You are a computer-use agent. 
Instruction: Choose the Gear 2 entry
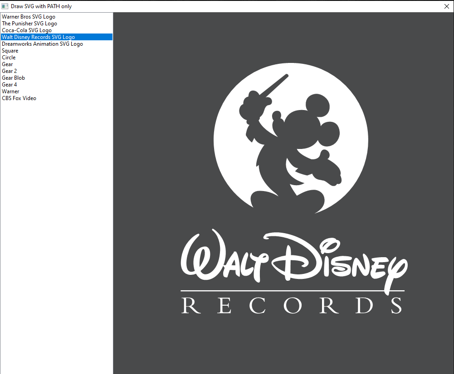coord(56,71)
